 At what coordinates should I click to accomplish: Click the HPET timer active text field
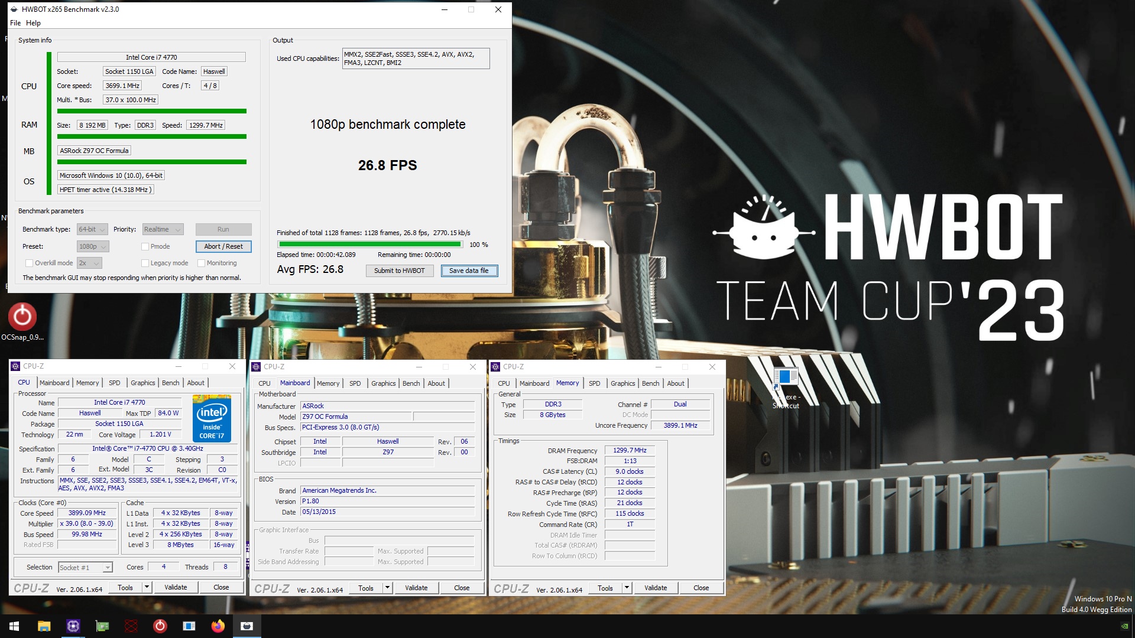click(x=106, y=190)
